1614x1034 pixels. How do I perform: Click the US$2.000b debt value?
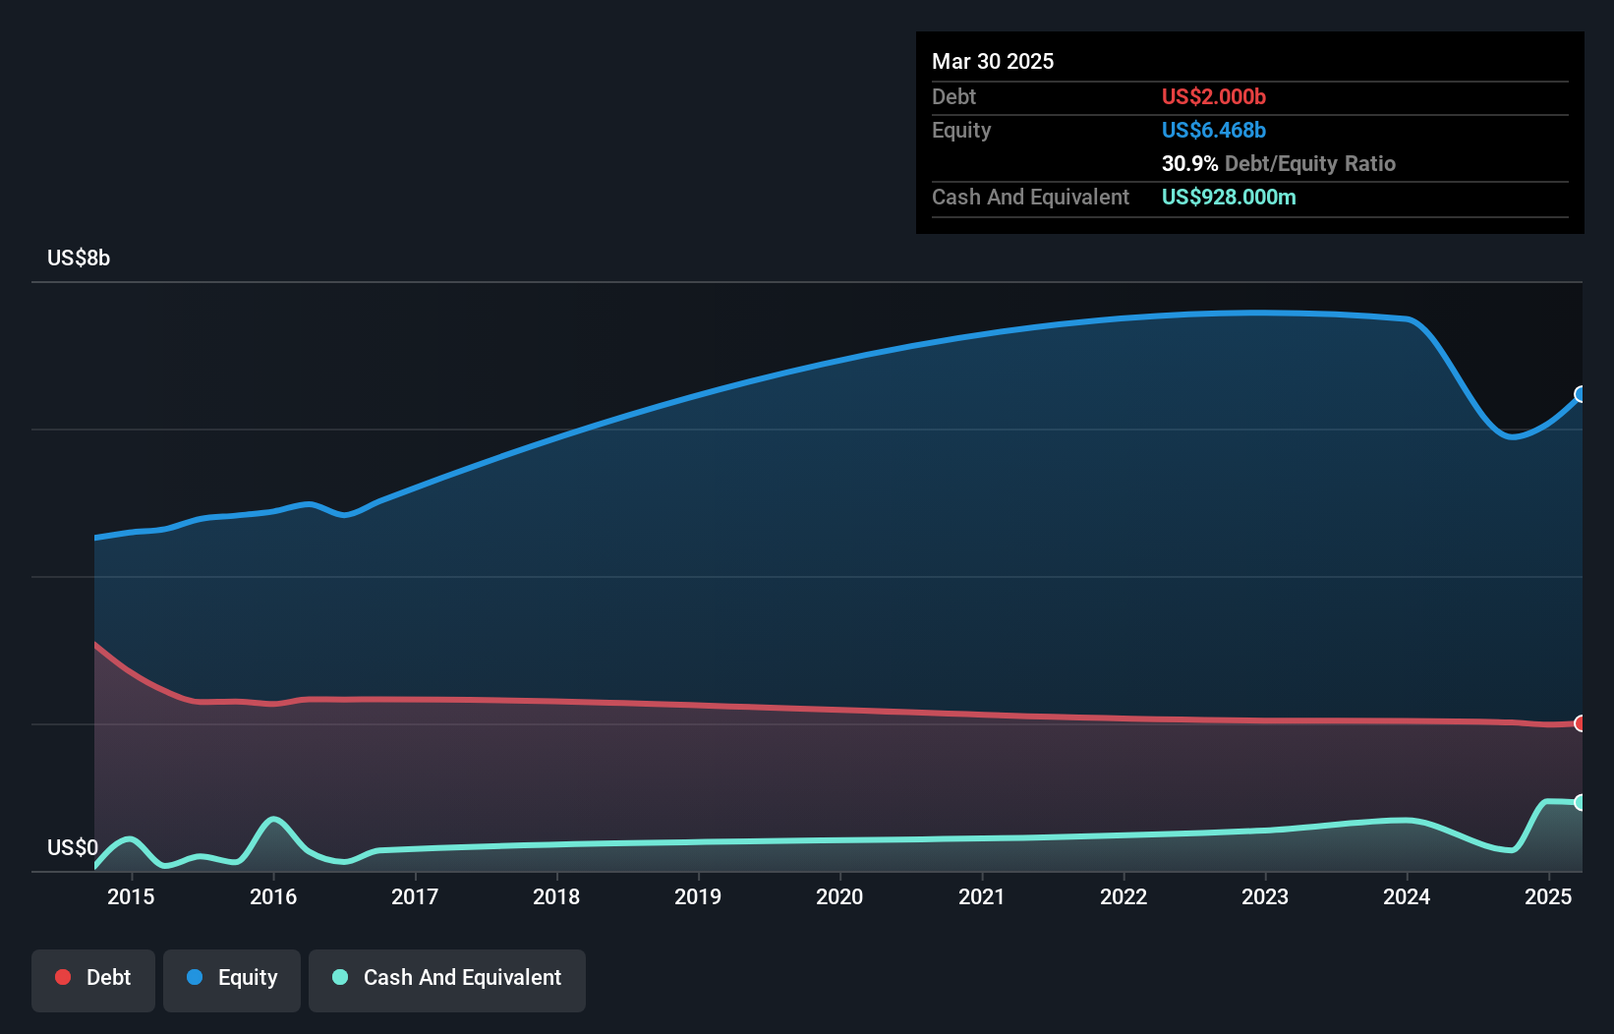click(1214, 96)
